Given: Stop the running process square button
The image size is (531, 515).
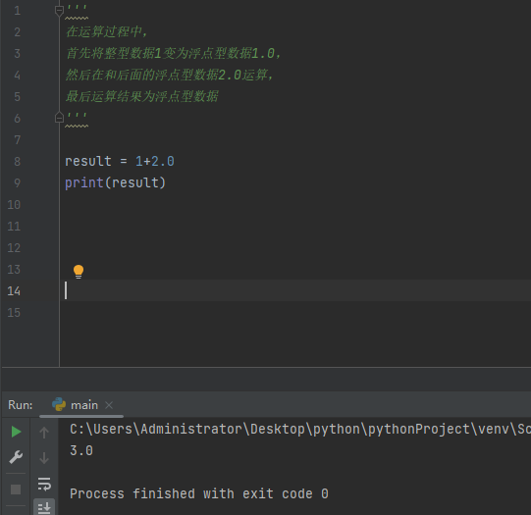Looking at the screenshot, I should [x=16, y=489].
